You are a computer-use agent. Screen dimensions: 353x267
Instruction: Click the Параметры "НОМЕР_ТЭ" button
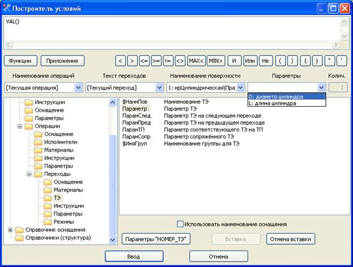pyautogui.click(x=156, y=239)
